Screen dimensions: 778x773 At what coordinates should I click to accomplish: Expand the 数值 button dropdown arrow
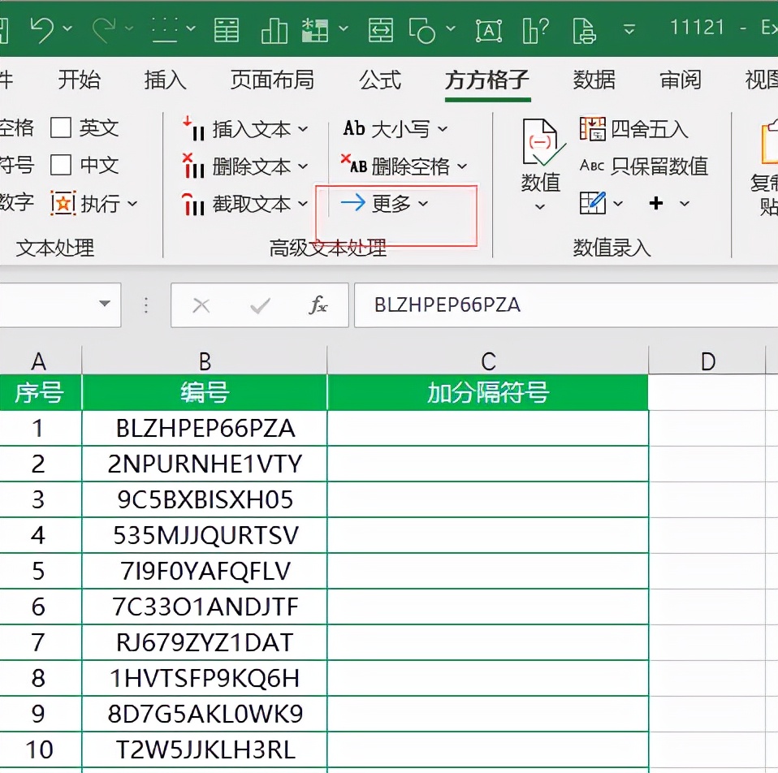[540, 206]
